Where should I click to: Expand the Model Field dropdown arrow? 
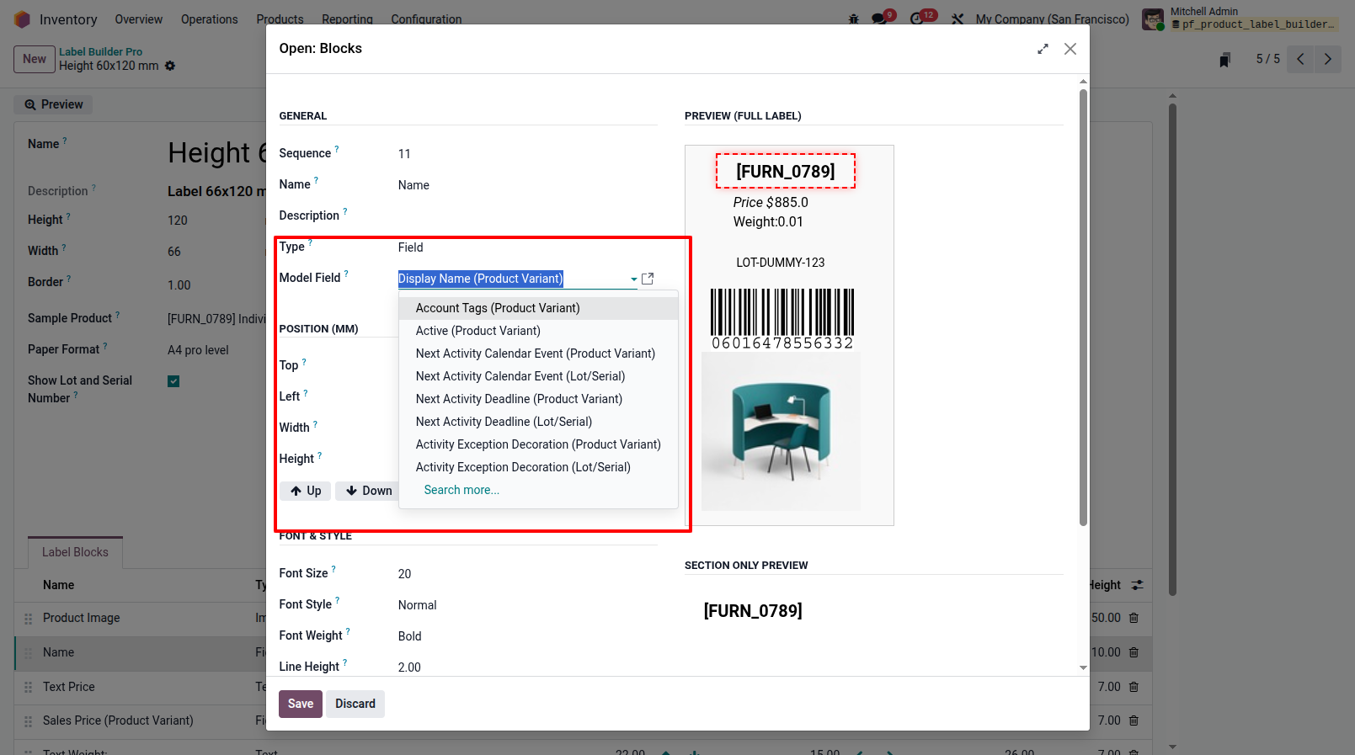pyautogui.click(x=633, y=279)
